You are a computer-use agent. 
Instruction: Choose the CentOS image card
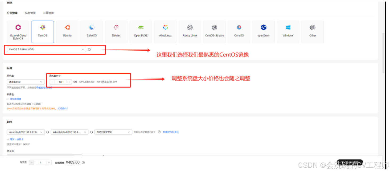click(x=43, y=32)
